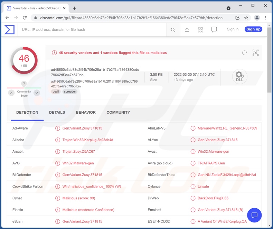Open the Chrome three-dot menu
273x229 pixels.
click(265, 18)
